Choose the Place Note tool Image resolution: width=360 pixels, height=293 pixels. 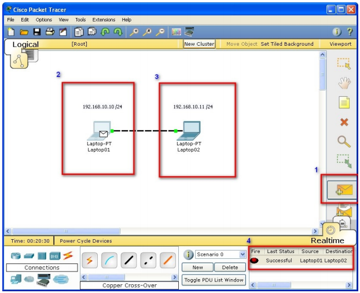tap(344, 102)
